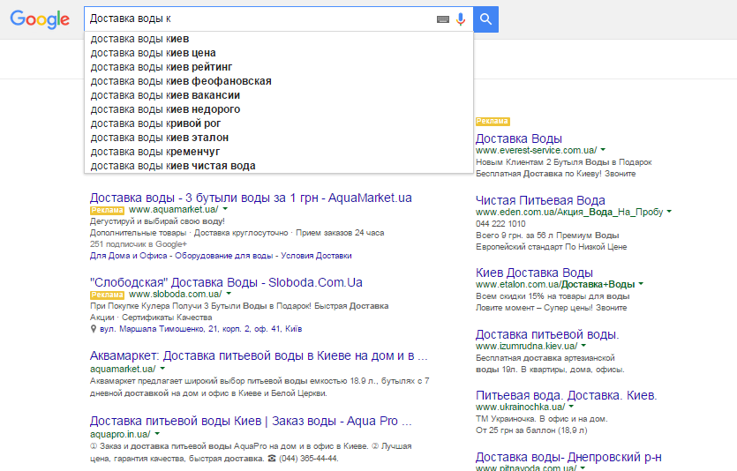This screenshot has width=737, height=471.
Task: Start voice search with microphone icon
Action: [x=461, y=19]
